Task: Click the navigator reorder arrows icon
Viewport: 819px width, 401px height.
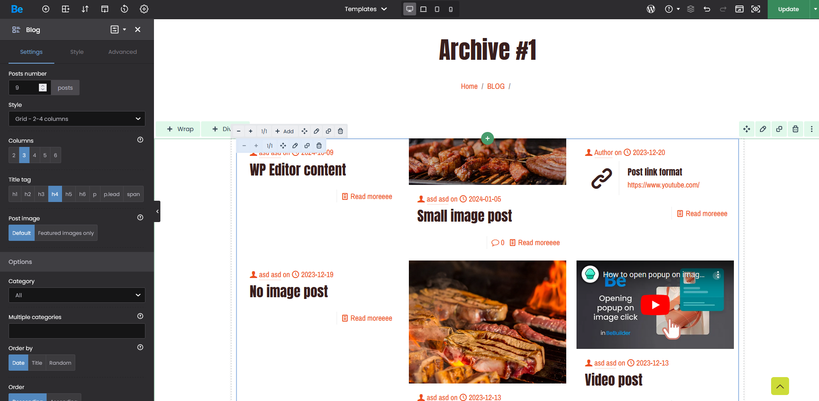Action: (85, 9)
